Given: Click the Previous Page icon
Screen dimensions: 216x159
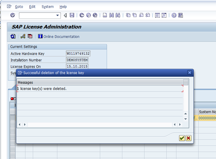Looking at the screenshot, I should 134,15.
